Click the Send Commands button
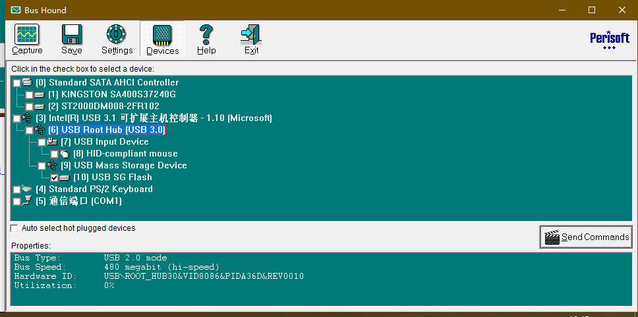 tap(586, 237)
